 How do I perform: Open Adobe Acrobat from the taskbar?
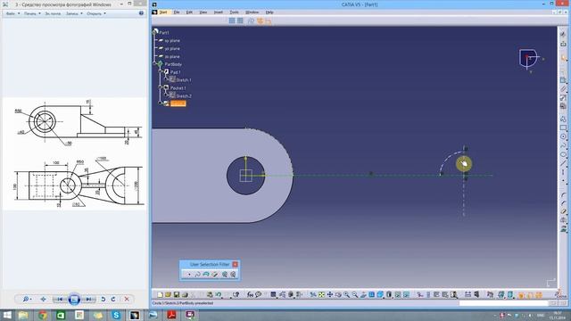click(x=171, y=315)
